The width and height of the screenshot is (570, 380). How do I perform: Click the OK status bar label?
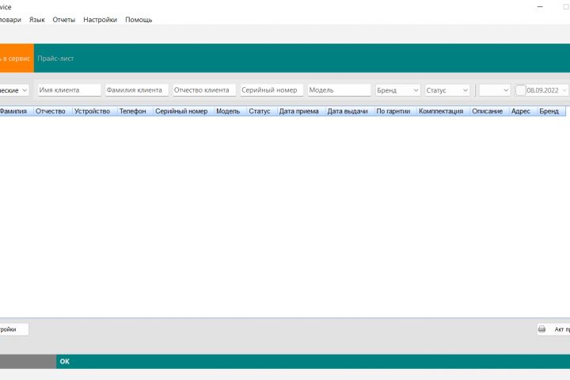click(65, 362)
